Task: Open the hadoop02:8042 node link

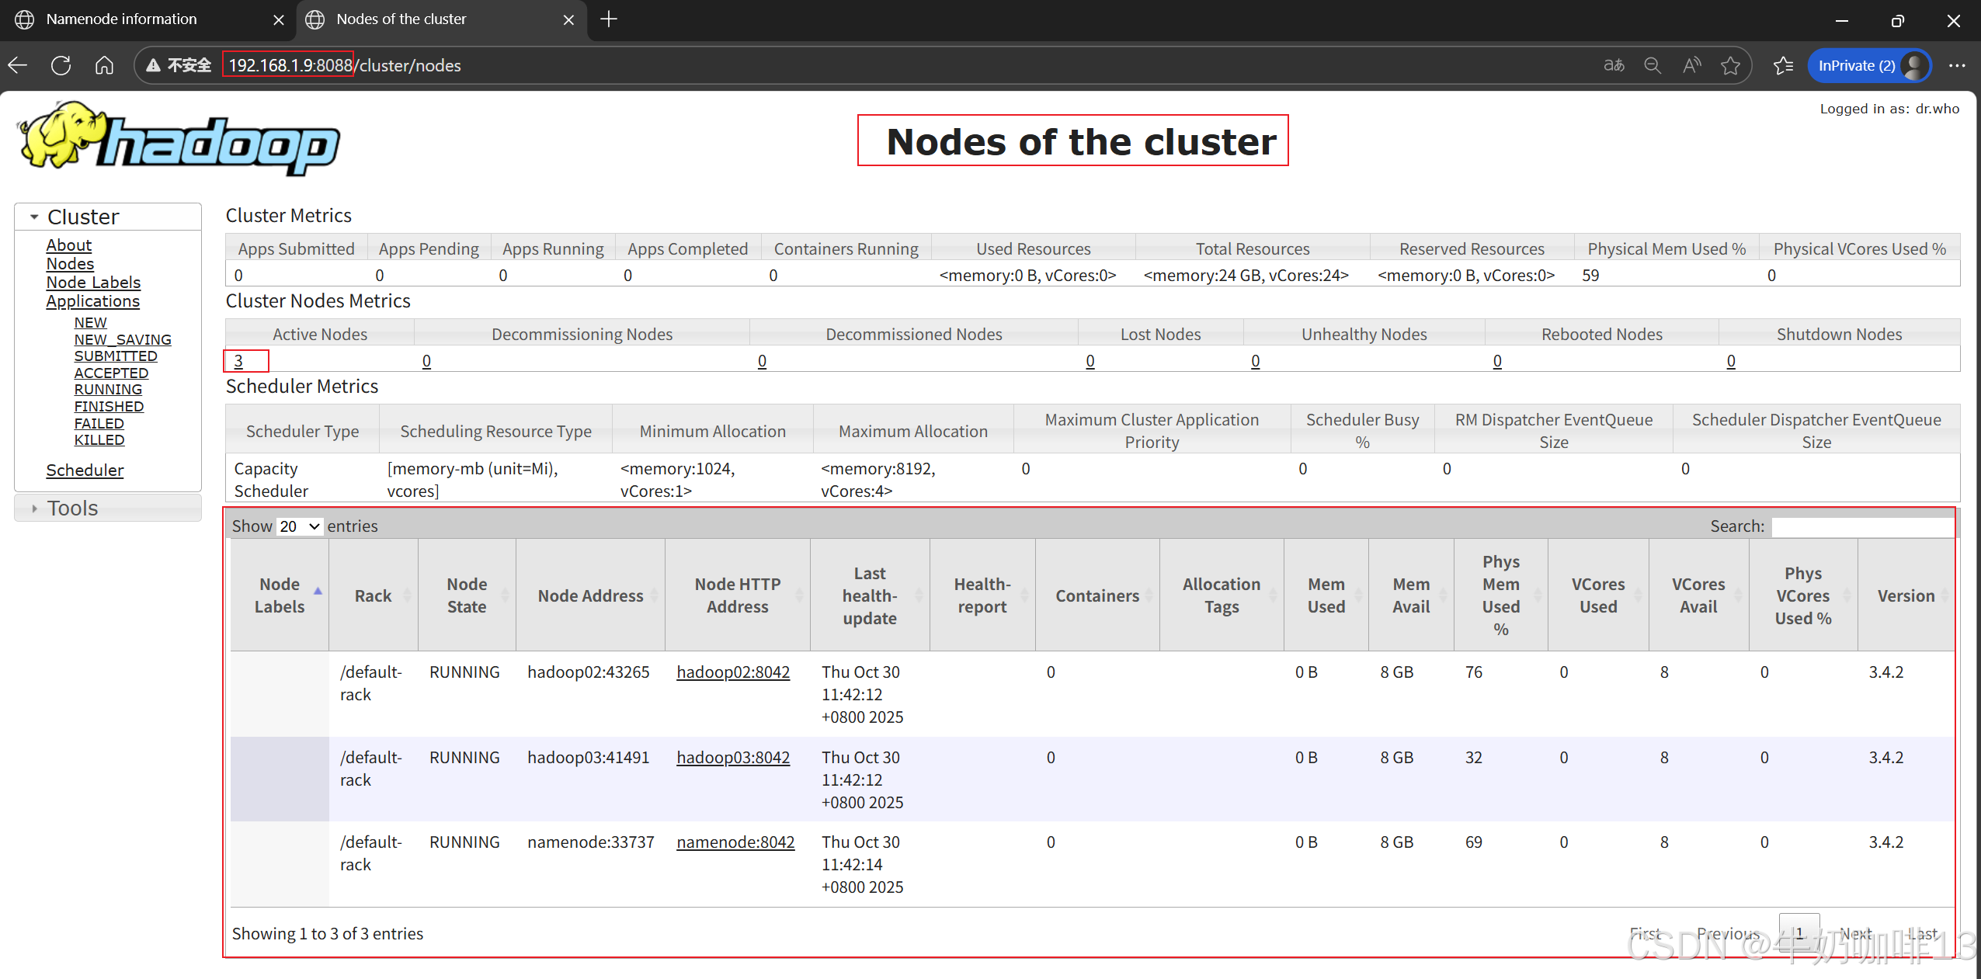Action: point(732,672)
